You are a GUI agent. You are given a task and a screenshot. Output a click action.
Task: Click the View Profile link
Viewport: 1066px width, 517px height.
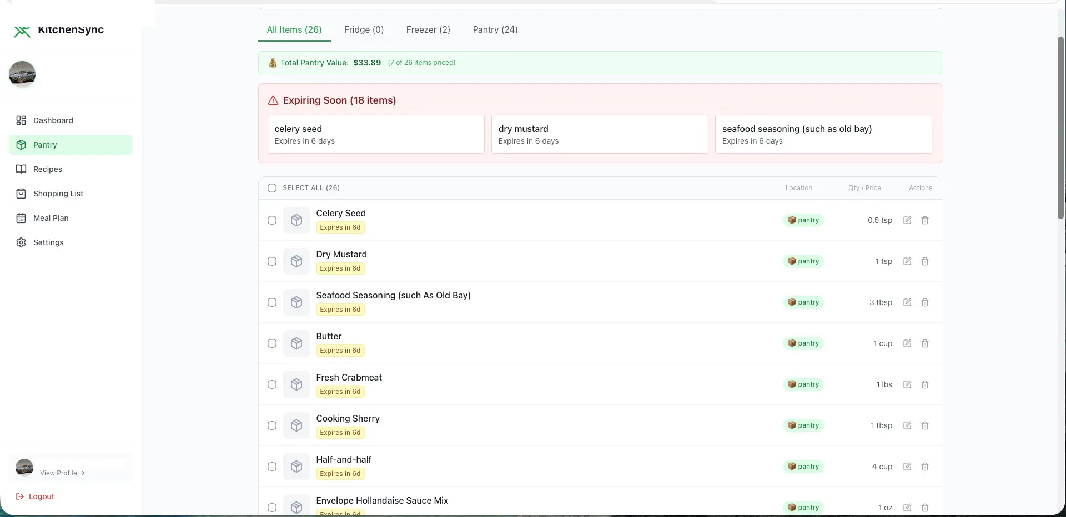tap(62, 473)
